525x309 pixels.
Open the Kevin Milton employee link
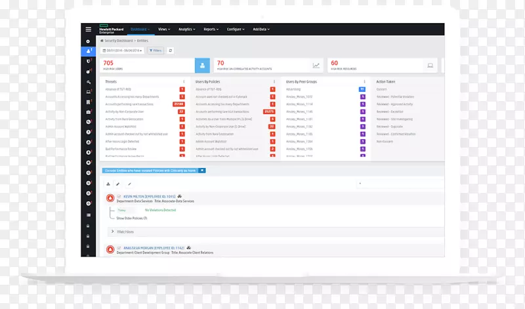pos(150,197)
